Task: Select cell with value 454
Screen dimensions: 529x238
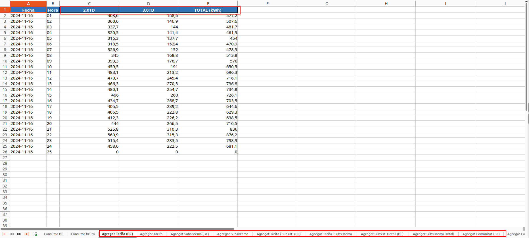Action: pos(208,38)
